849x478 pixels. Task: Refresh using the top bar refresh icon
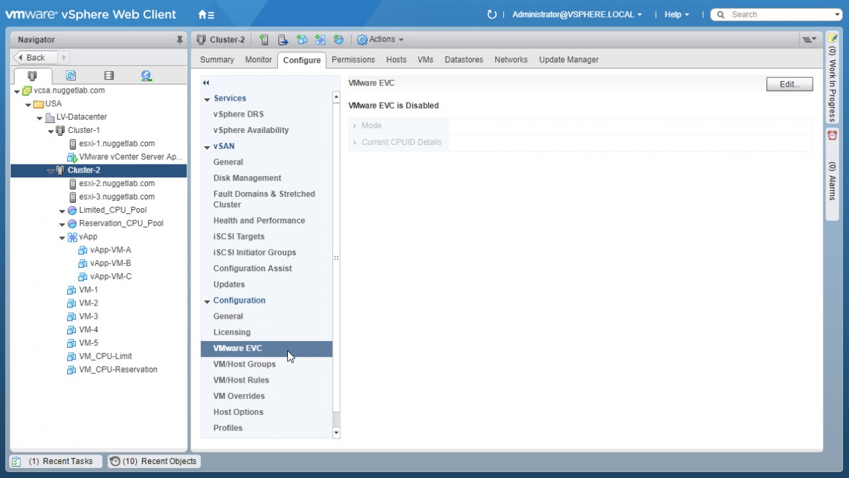(491, 14)
